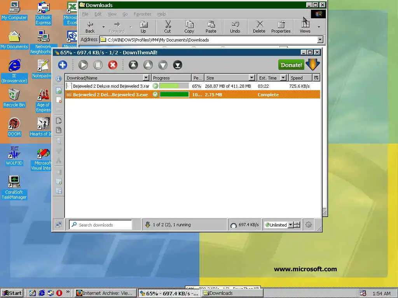Click the Cut scissors toolbar button

(168, 27)
